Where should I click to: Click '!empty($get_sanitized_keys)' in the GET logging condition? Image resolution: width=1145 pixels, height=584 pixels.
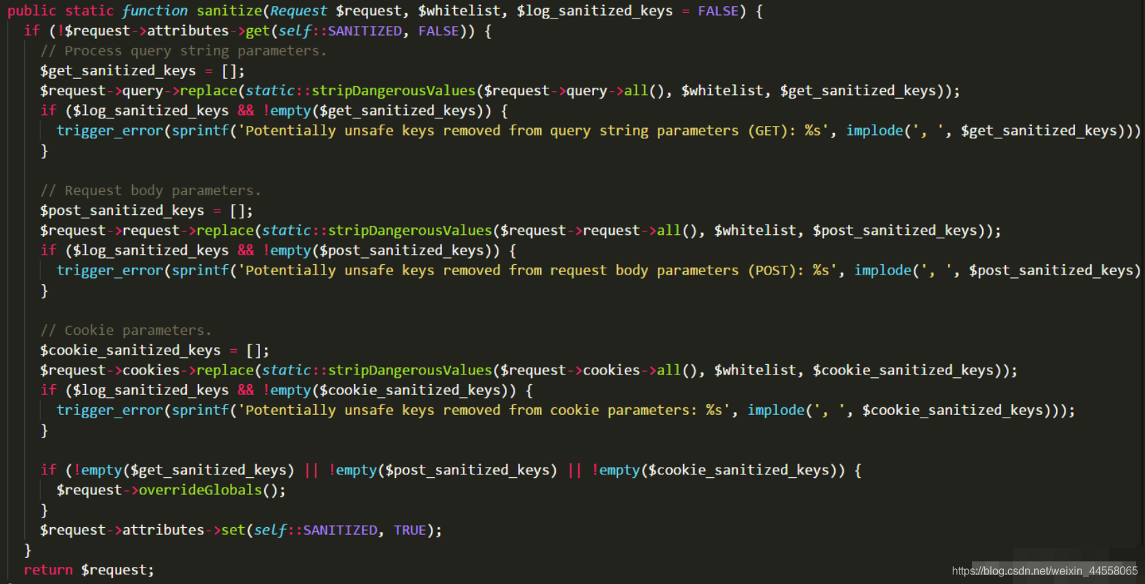(x=376, y=110)
